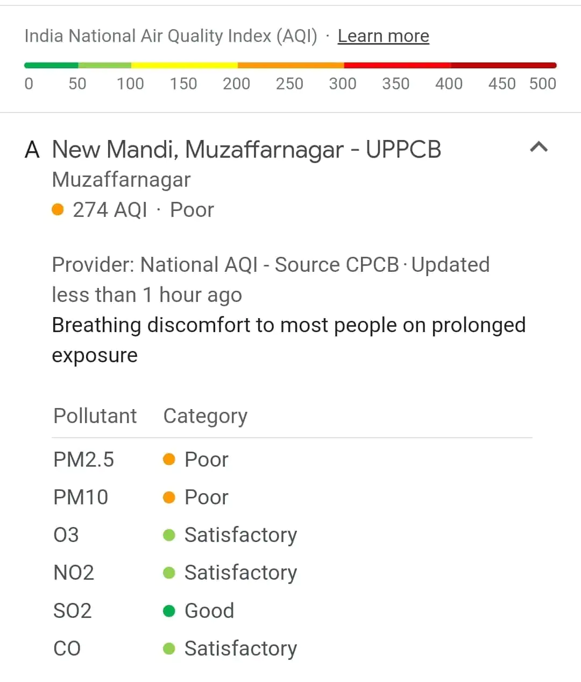Click the dark green AQI scale segment
This screenshot has width=581, height=682.
51,65
